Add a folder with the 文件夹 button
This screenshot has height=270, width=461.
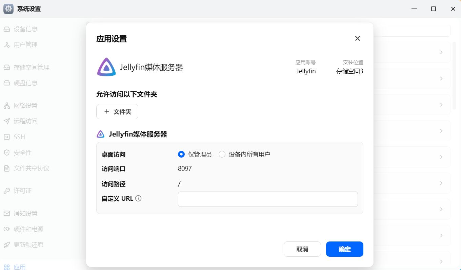tap(117, 112)
